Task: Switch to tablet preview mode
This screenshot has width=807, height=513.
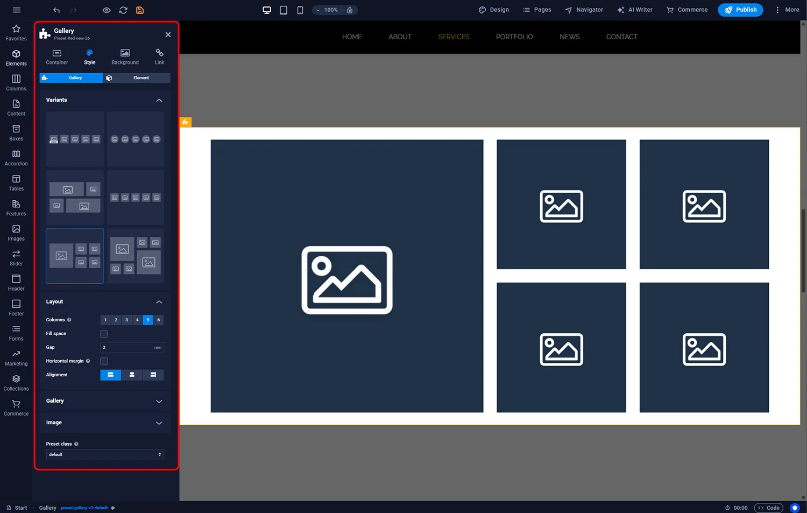Action: tap(283, 10)
